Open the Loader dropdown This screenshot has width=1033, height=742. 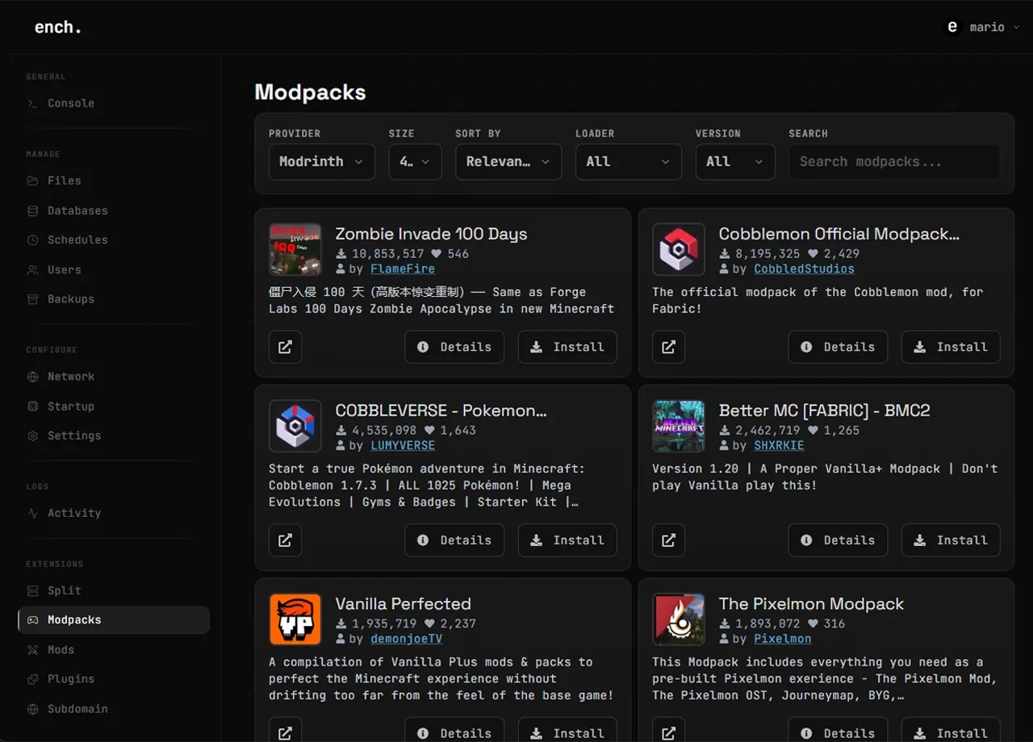click(x=629, y=161)
